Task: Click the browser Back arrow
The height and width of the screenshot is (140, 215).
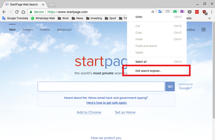Action: 4,12
